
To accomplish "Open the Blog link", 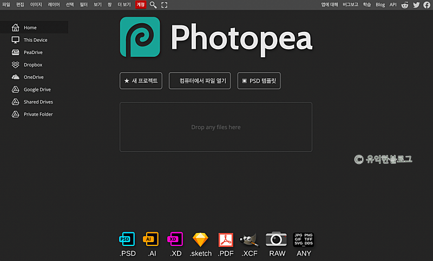I will [380, 5].
